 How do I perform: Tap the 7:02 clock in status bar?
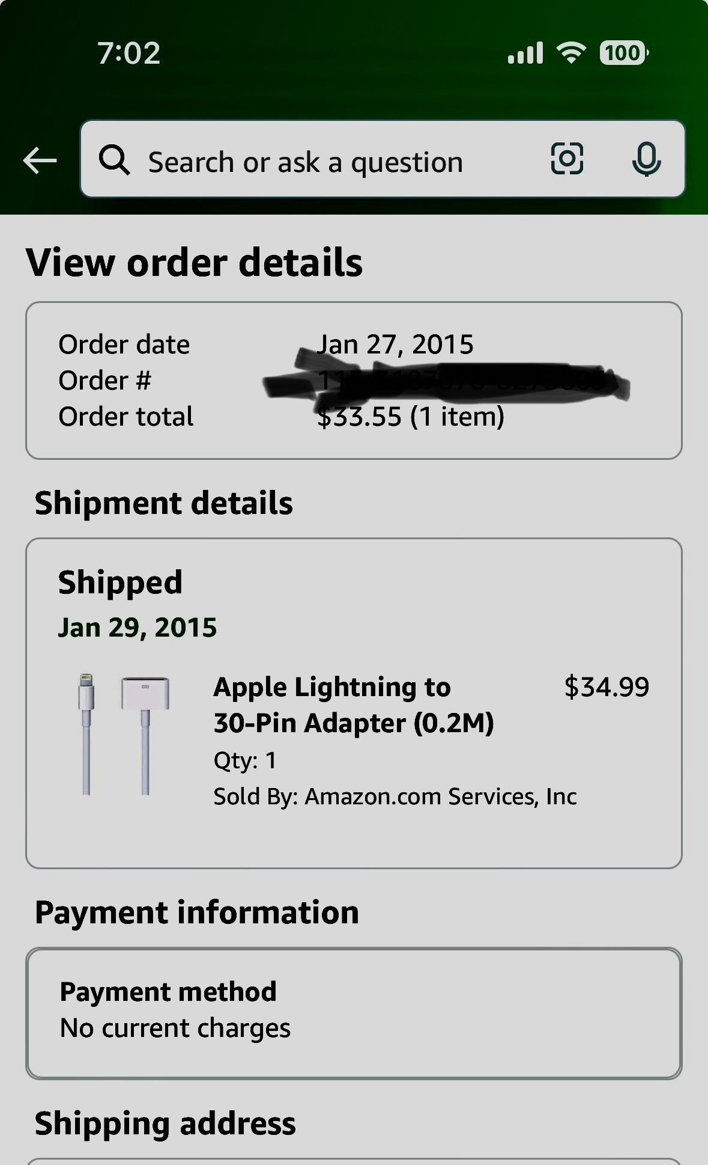point(129,53)
